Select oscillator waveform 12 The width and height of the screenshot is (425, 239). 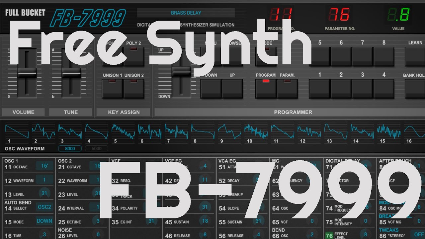pyautogui.click(x=309, y=132)
